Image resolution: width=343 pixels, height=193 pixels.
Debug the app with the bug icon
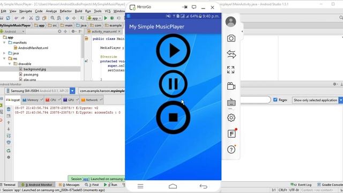[x=112, y=18]
